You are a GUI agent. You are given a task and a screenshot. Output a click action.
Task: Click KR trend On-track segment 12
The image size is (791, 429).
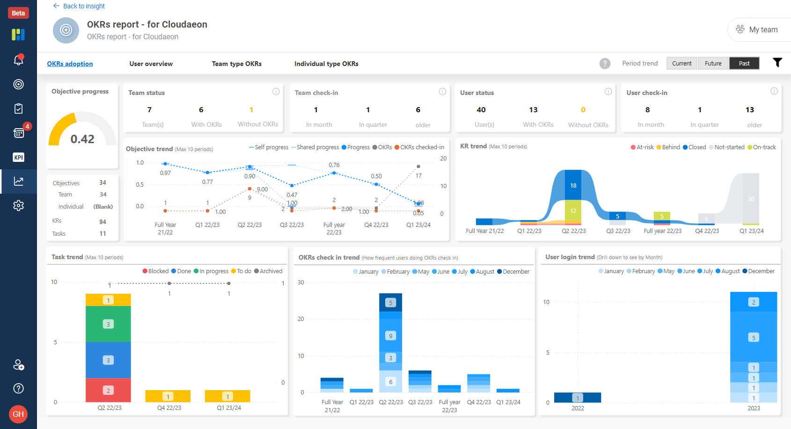pos(573,211)
